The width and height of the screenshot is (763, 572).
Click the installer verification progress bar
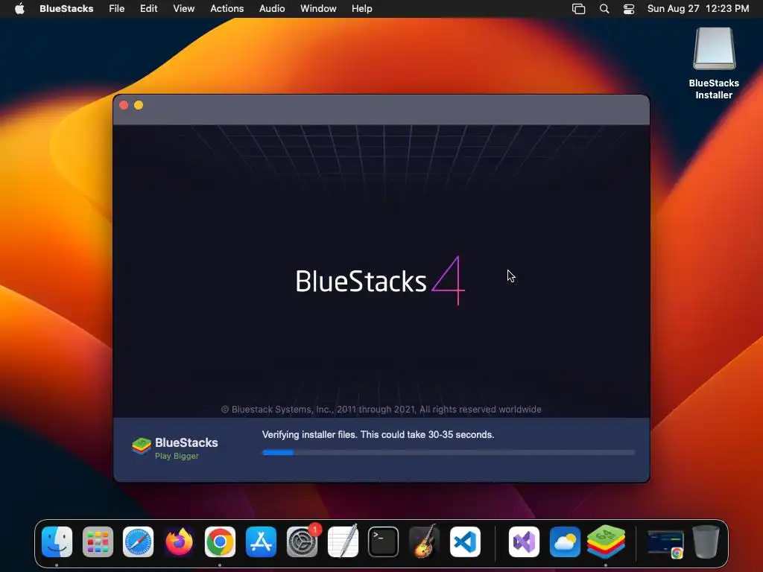pyautogui.click(x=448, y=452)
